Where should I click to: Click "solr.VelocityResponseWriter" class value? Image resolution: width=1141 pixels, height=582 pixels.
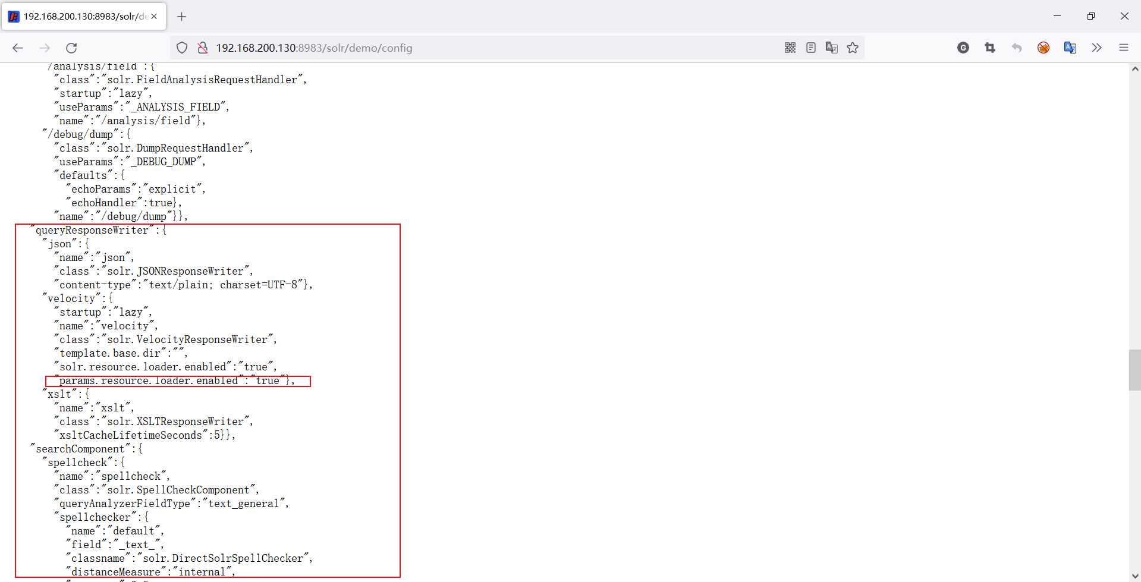click(187, 339)
